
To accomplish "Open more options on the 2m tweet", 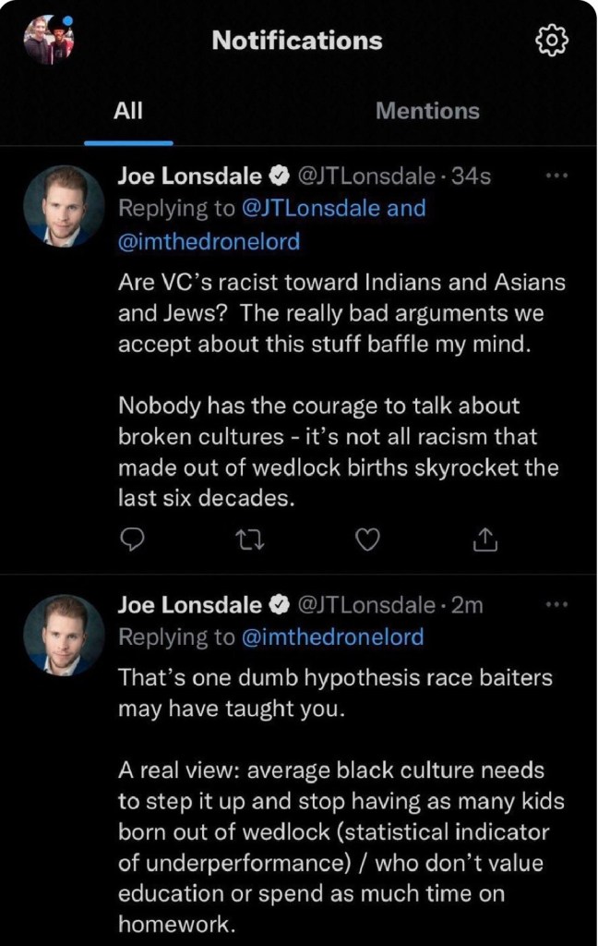I will pyautogui.click(x=557, y=605).
